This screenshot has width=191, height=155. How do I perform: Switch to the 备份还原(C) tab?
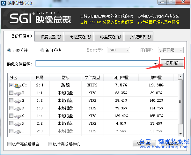tap(19, 36)
